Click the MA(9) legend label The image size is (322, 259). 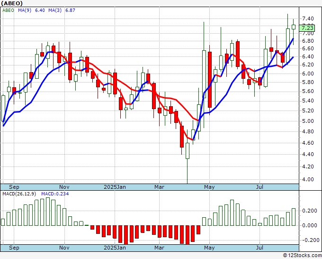[x=25, y=10]
